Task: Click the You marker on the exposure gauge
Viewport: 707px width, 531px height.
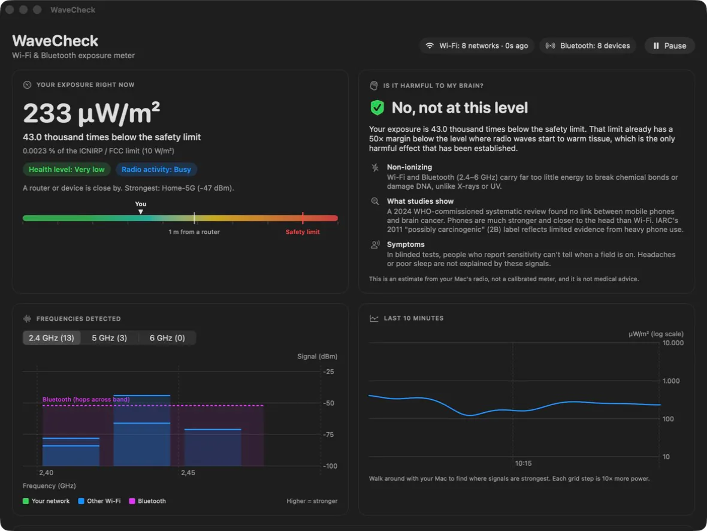Action: coord(141,207)
